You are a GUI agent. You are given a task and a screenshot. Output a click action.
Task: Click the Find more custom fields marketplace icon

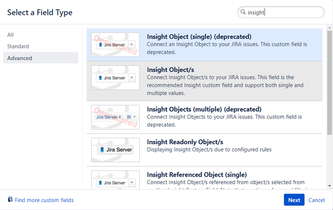tap(10, 199)
